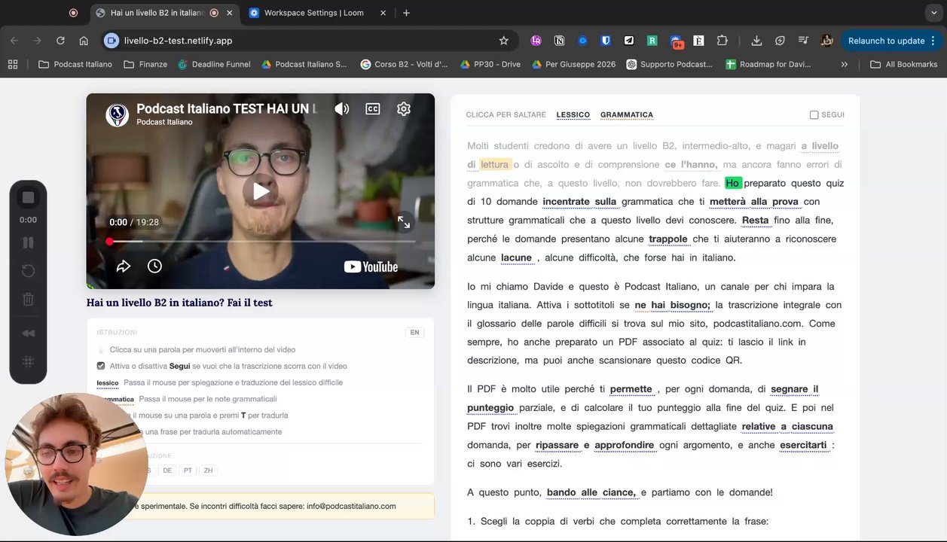
Task: Delete the Loom recording with trash
Action: (28, 299)
